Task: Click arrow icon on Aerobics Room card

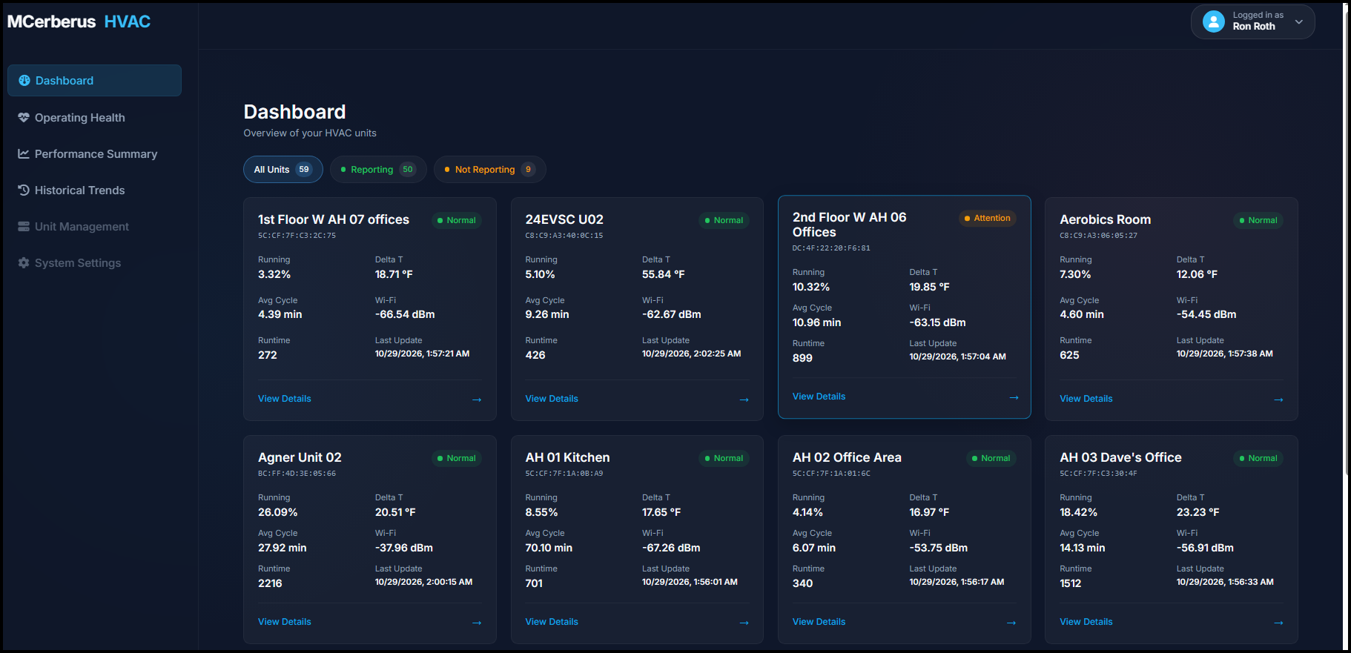Action: pyautogui.click(x=1278, y=400)
